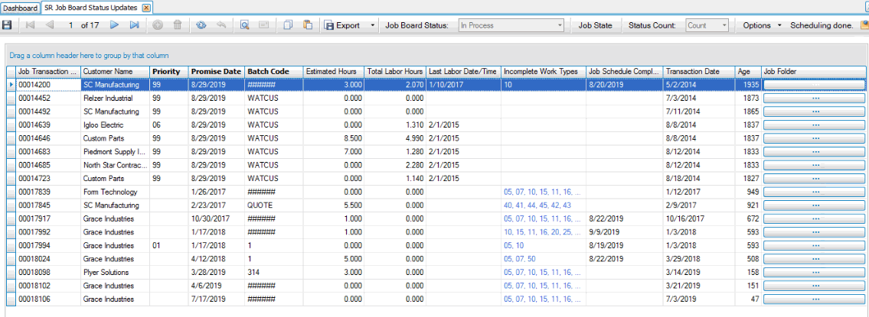The width and height of the screenshot is (869, 317).
Task: Switch to the Dashboard tab
Action: 20,8
